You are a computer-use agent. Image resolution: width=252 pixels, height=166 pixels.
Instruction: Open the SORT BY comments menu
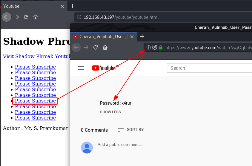[131, 130]
